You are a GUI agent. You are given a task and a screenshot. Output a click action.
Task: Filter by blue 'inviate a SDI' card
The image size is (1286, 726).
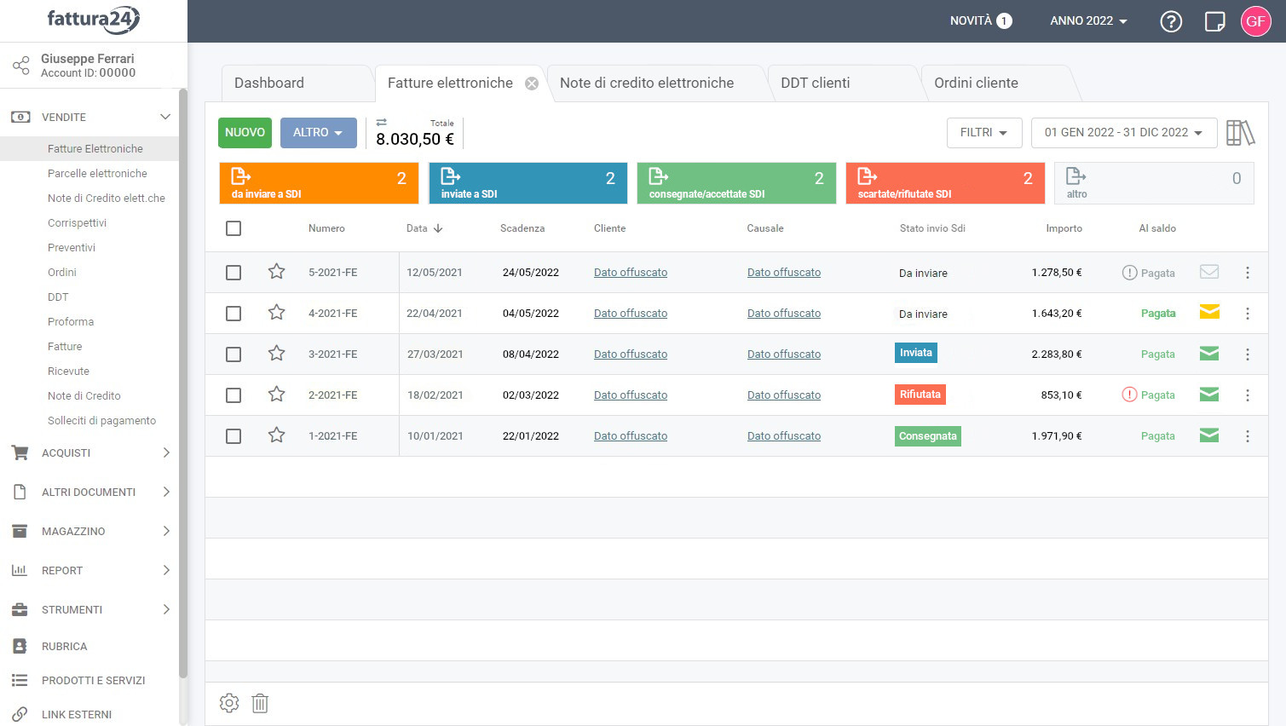(528, 183)
